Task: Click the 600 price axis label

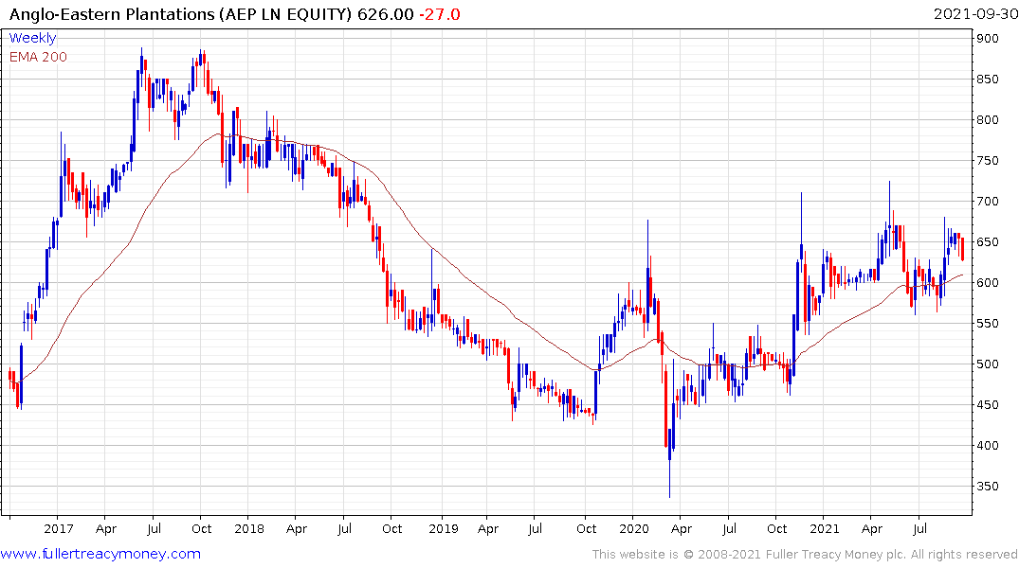Action: pos(988,283)
